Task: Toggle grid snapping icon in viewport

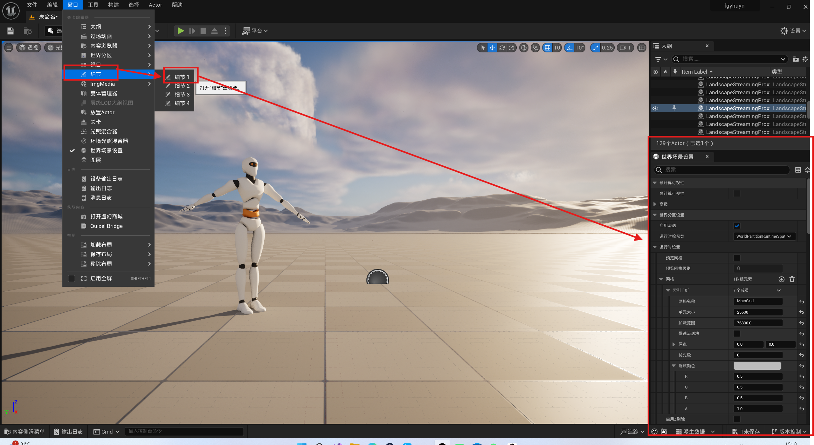Action: coord(548,48)
